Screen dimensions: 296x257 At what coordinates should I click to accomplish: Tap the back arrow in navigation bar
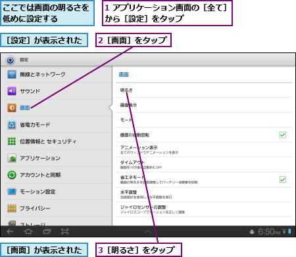10,231
